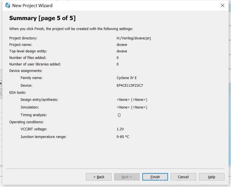The height and width of the screenshot is (187, 231).
Task: Click the Quartus icon in the title bar
Action: (x=8, y=6)
